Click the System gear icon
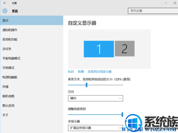 click(5, 11)
